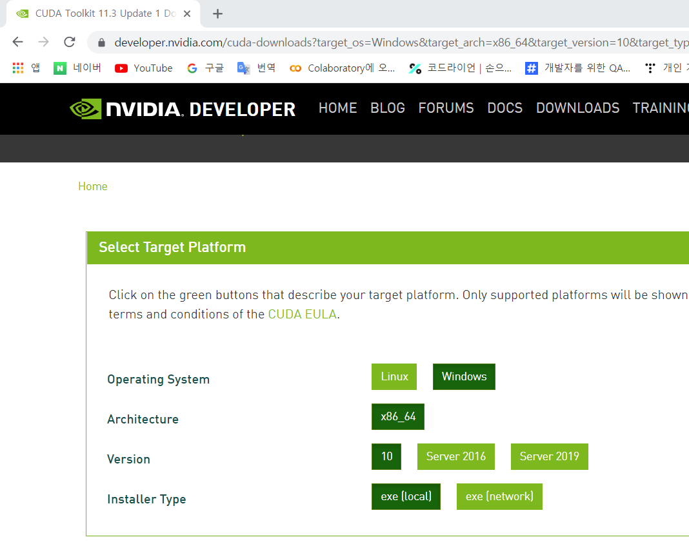Click the Operating System label
Viewport: 689px width, 544px height.
[x=159, y=380]
